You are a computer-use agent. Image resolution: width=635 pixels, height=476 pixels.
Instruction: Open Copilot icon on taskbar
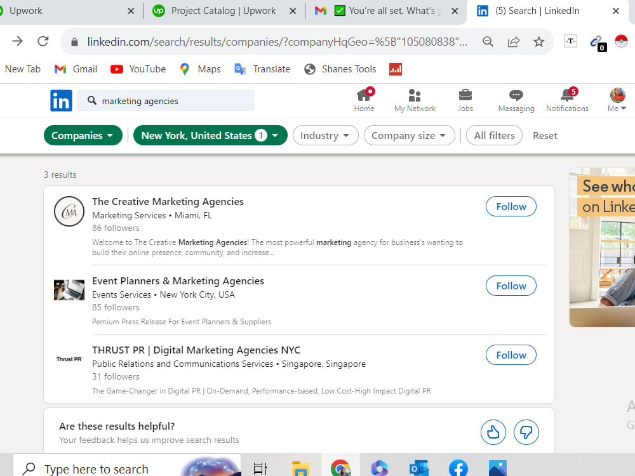tap(380, 468)
